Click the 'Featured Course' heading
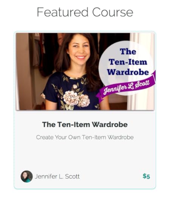Image resolution: width=177 pixels, height=203 pixels. pyautogui.click(x=85, y=12)
